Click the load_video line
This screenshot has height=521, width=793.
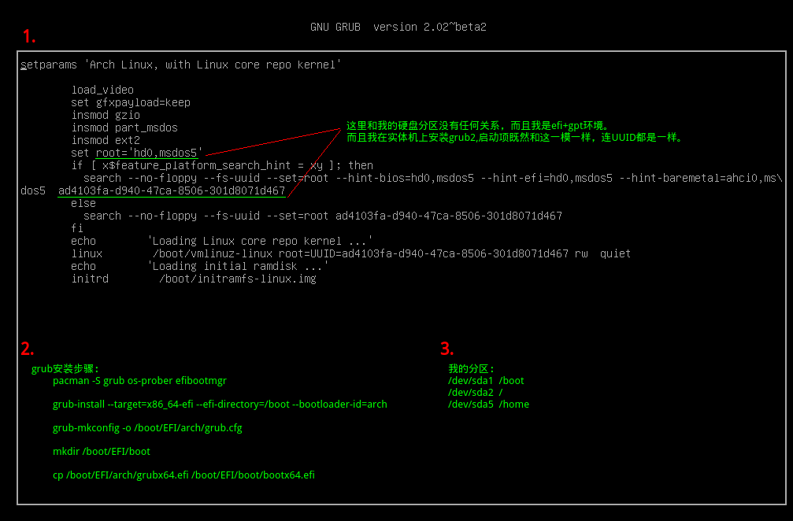click(102, 90)
